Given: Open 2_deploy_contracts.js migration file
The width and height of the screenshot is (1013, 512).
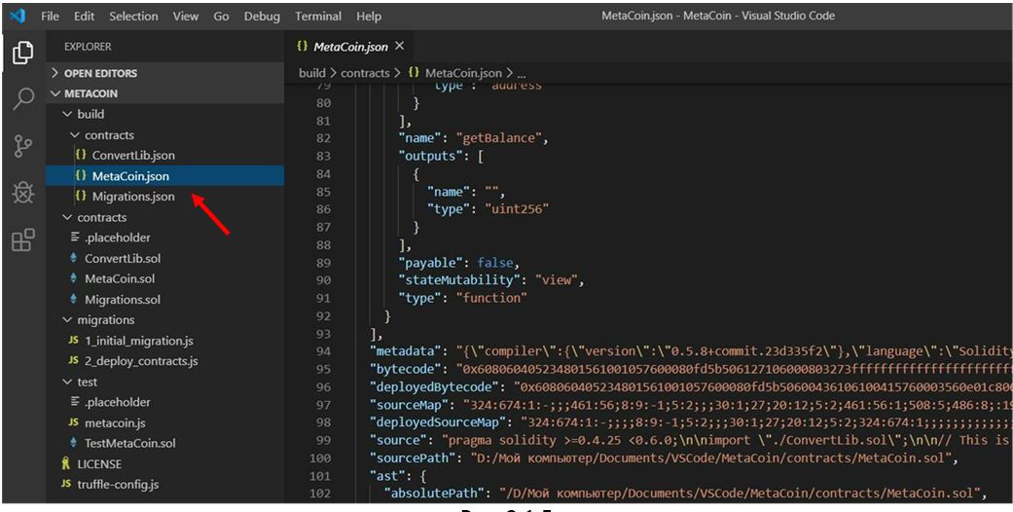Looking at the screenshot, I should [140, 361].
